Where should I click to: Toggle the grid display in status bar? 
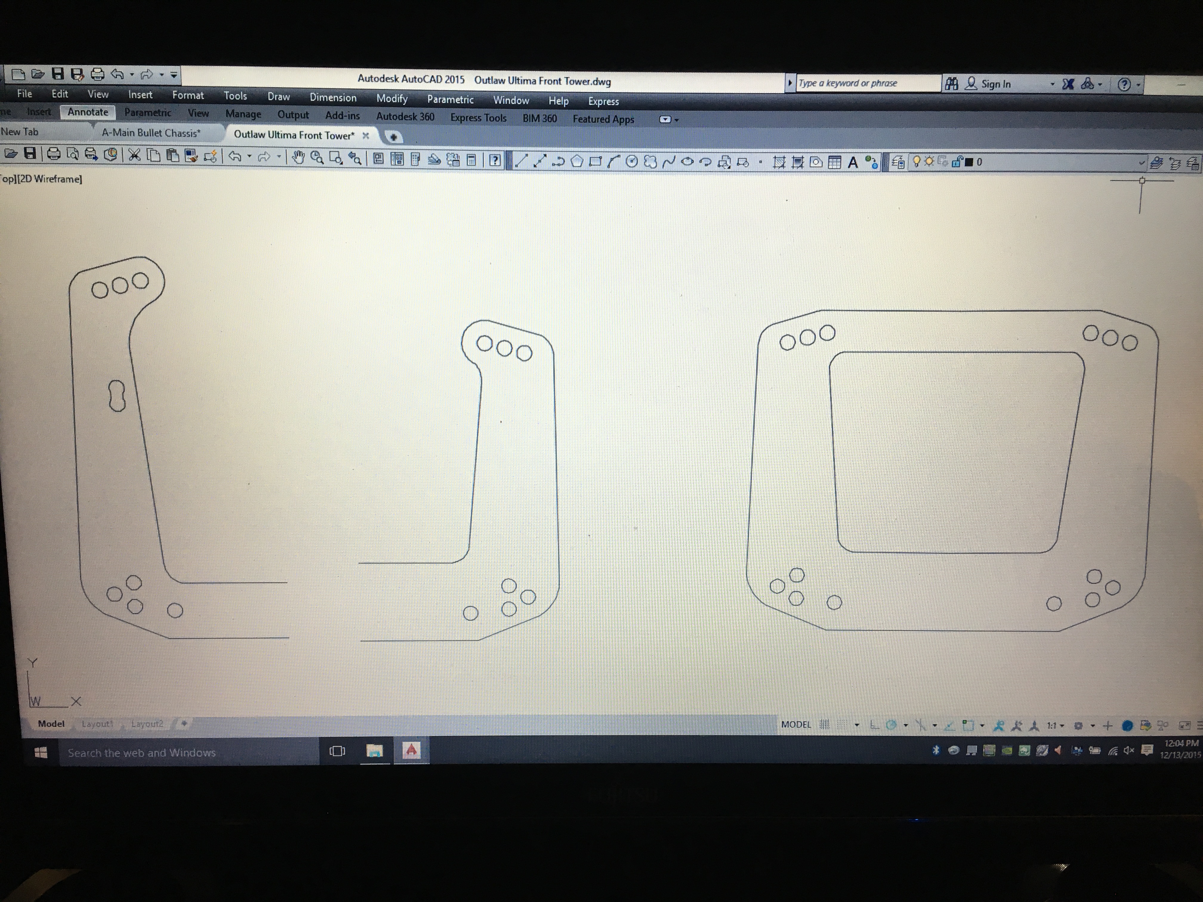(824, 725)
